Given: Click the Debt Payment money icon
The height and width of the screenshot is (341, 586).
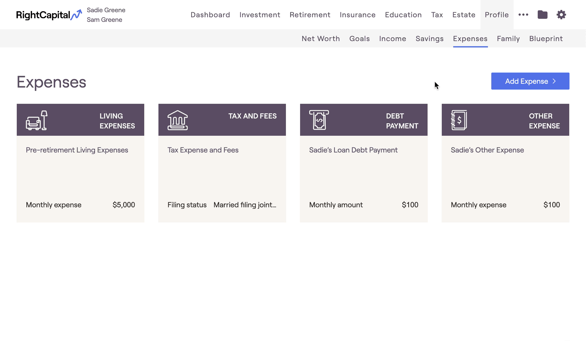Looking at the screenshot, I should point(319,120).
